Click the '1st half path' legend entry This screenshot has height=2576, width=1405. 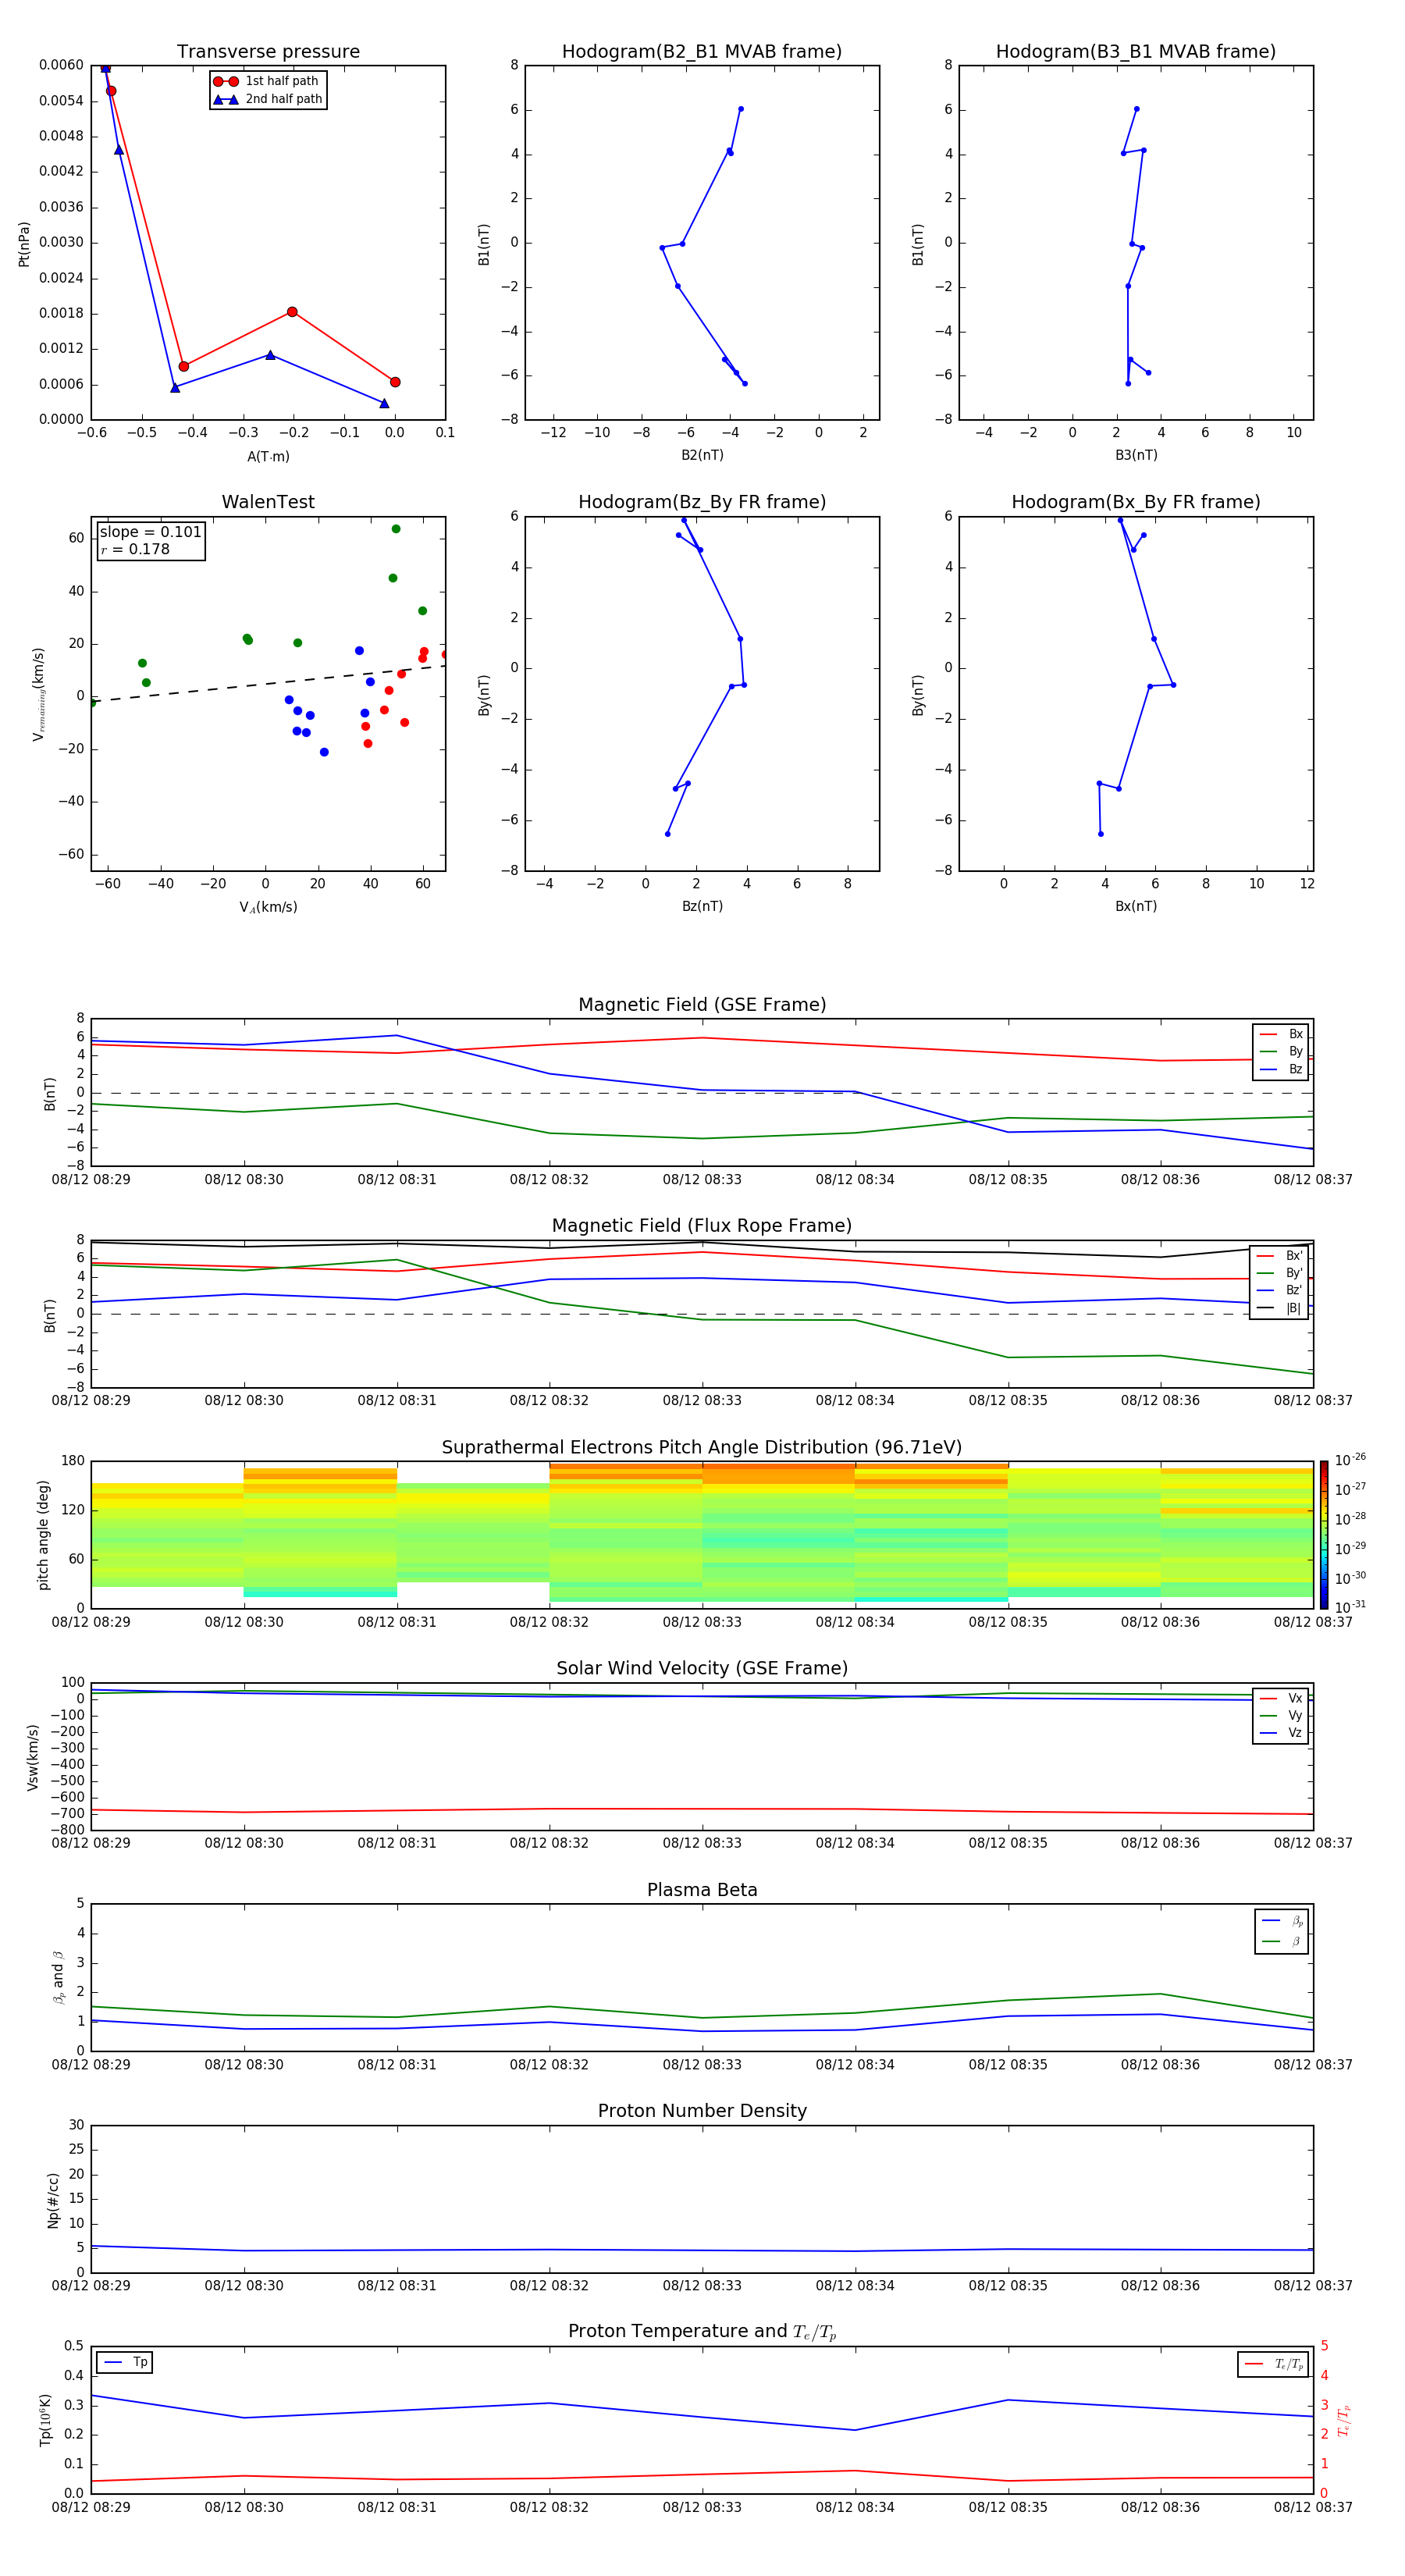(x=266, y=81)
